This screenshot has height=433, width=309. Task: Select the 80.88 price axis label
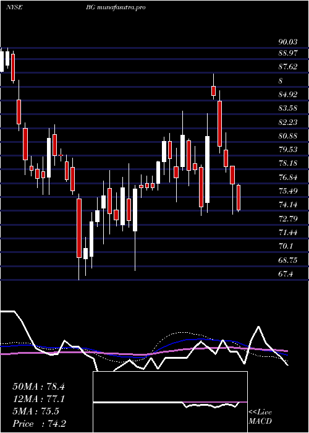[x=288, y=136]
